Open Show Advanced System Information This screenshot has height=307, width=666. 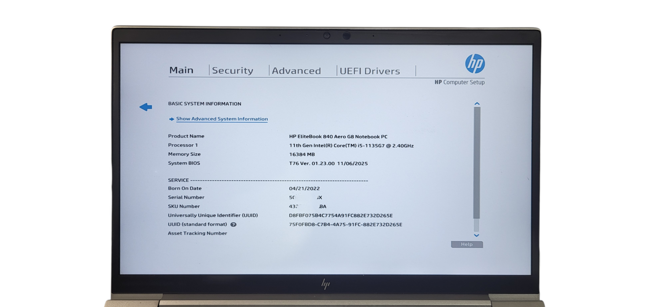222,118
